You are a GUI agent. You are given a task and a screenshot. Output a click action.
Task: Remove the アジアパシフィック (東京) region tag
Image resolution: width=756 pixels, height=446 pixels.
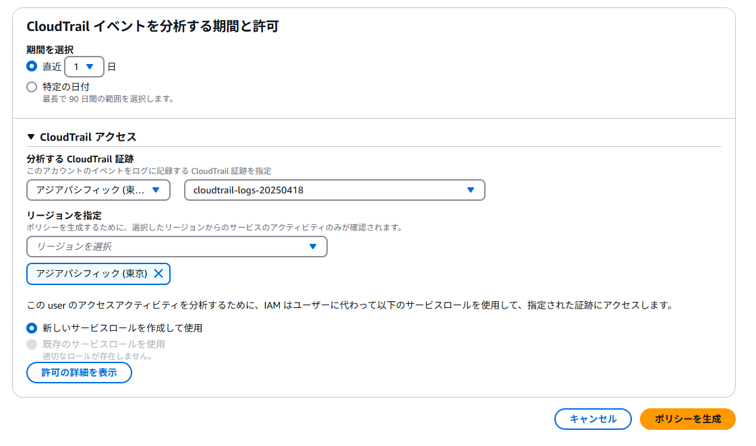pyautogui.click(x=159, y=274)
